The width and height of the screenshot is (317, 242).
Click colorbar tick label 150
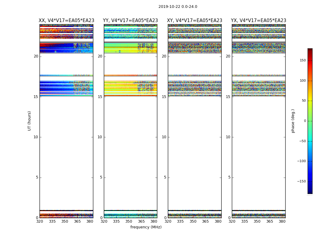coord(303,60)
